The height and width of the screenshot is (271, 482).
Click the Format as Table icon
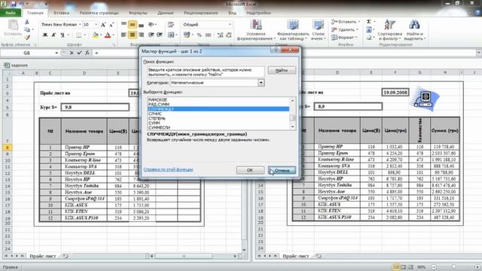[293, 25]
